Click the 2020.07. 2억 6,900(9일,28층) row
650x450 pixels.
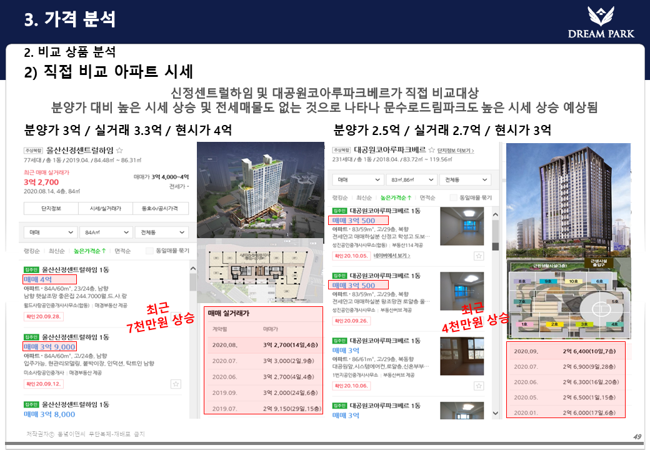566,367
